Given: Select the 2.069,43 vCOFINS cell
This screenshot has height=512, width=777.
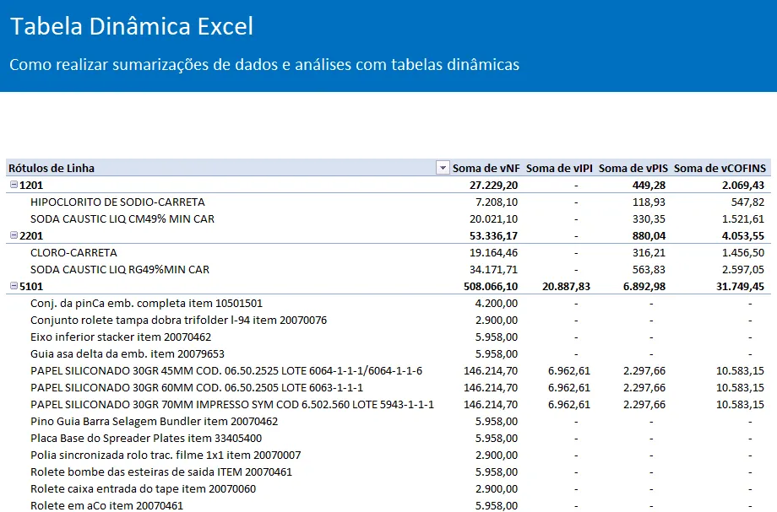Looking at the screenshot, I should point(743,185).
